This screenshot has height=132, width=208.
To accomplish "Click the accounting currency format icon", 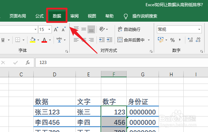I will click(161, 40).
